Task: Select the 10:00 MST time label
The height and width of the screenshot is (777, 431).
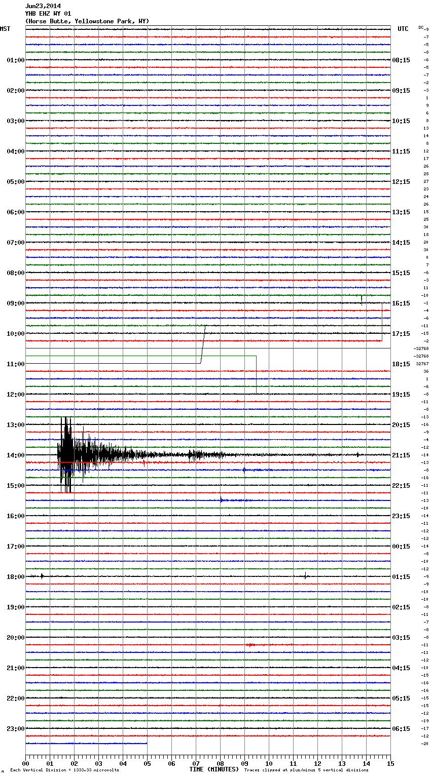Action: coord(15,334)
